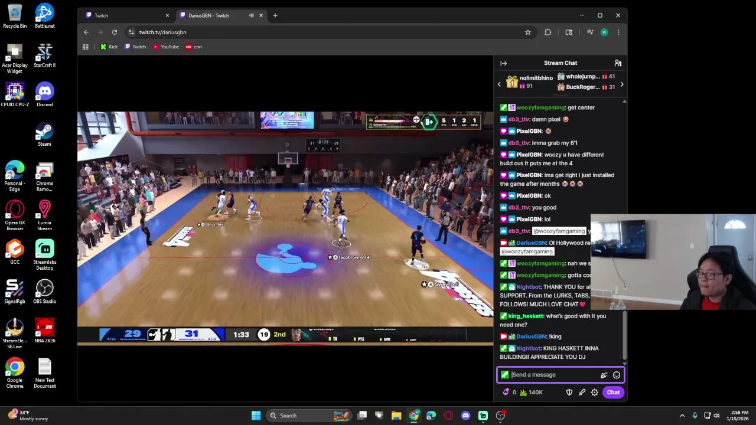Mute the DariusGBN tab audio icon
756x425 pixels.
pyautogui.click(x=252, y=15)
